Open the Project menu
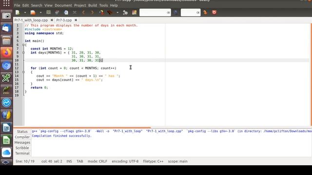 tap(80, 5)
